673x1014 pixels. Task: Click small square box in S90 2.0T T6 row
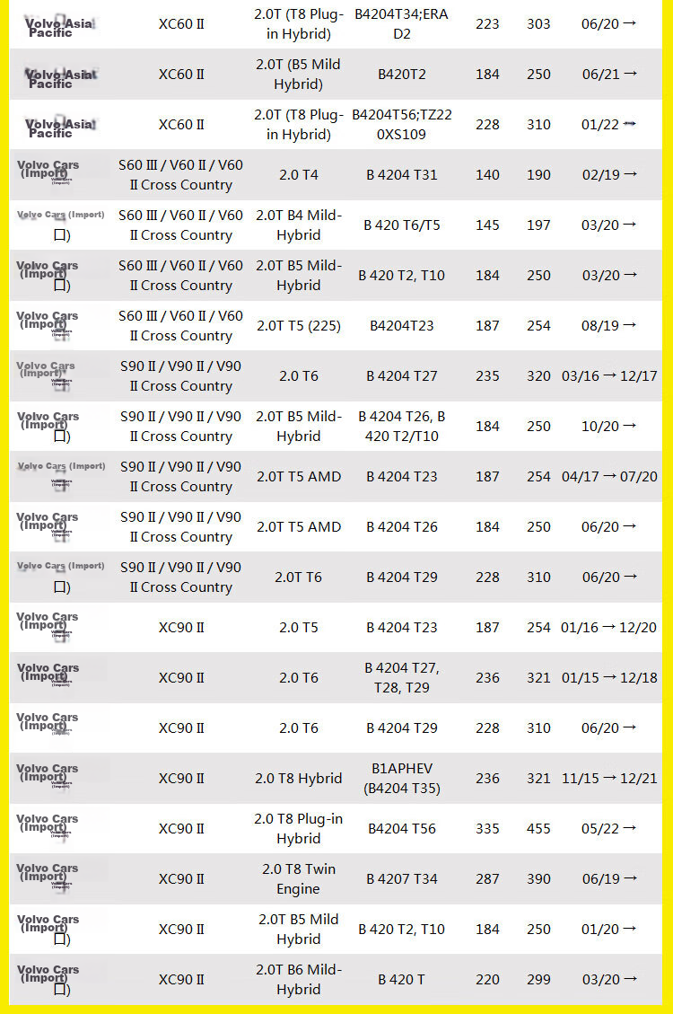(x=61, y=587)
